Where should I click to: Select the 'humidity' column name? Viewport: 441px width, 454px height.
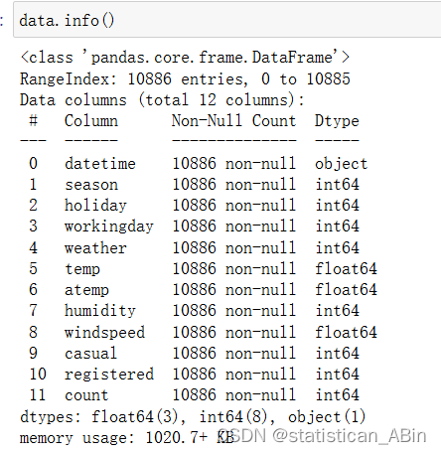click(100, 311)
